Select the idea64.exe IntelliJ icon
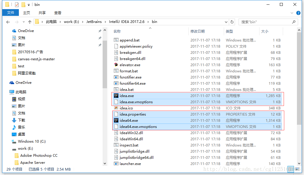Viewport: 304px width, 175px height. pyautogui.click(x=116, y=120)
